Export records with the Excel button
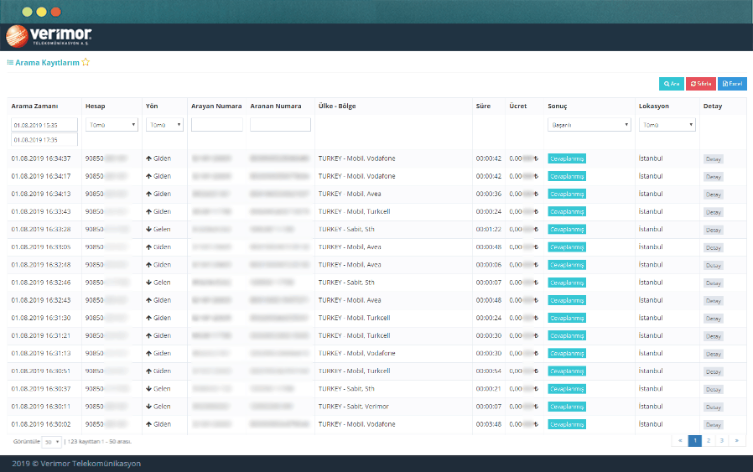Viewport: 753px width, 472px height. [x=732, y=84]
